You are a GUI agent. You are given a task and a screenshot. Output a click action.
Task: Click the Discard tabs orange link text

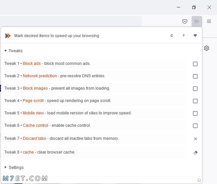click(34, 139)
